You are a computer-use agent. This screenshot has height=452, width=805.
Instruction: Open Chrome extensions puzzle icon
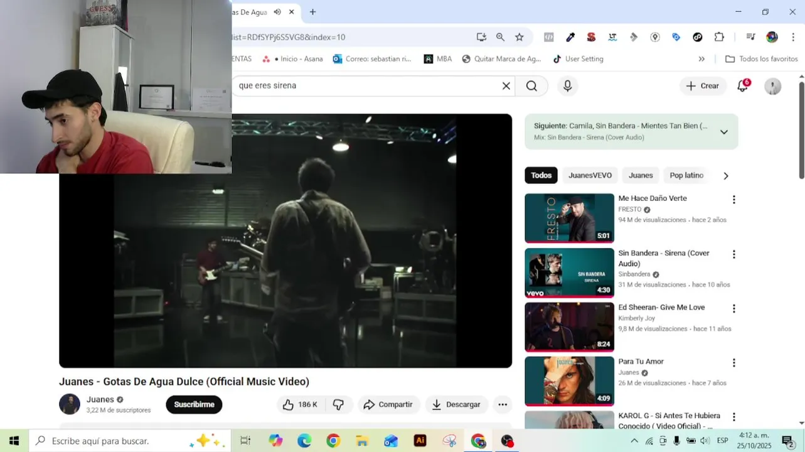(x=719, y=37)
